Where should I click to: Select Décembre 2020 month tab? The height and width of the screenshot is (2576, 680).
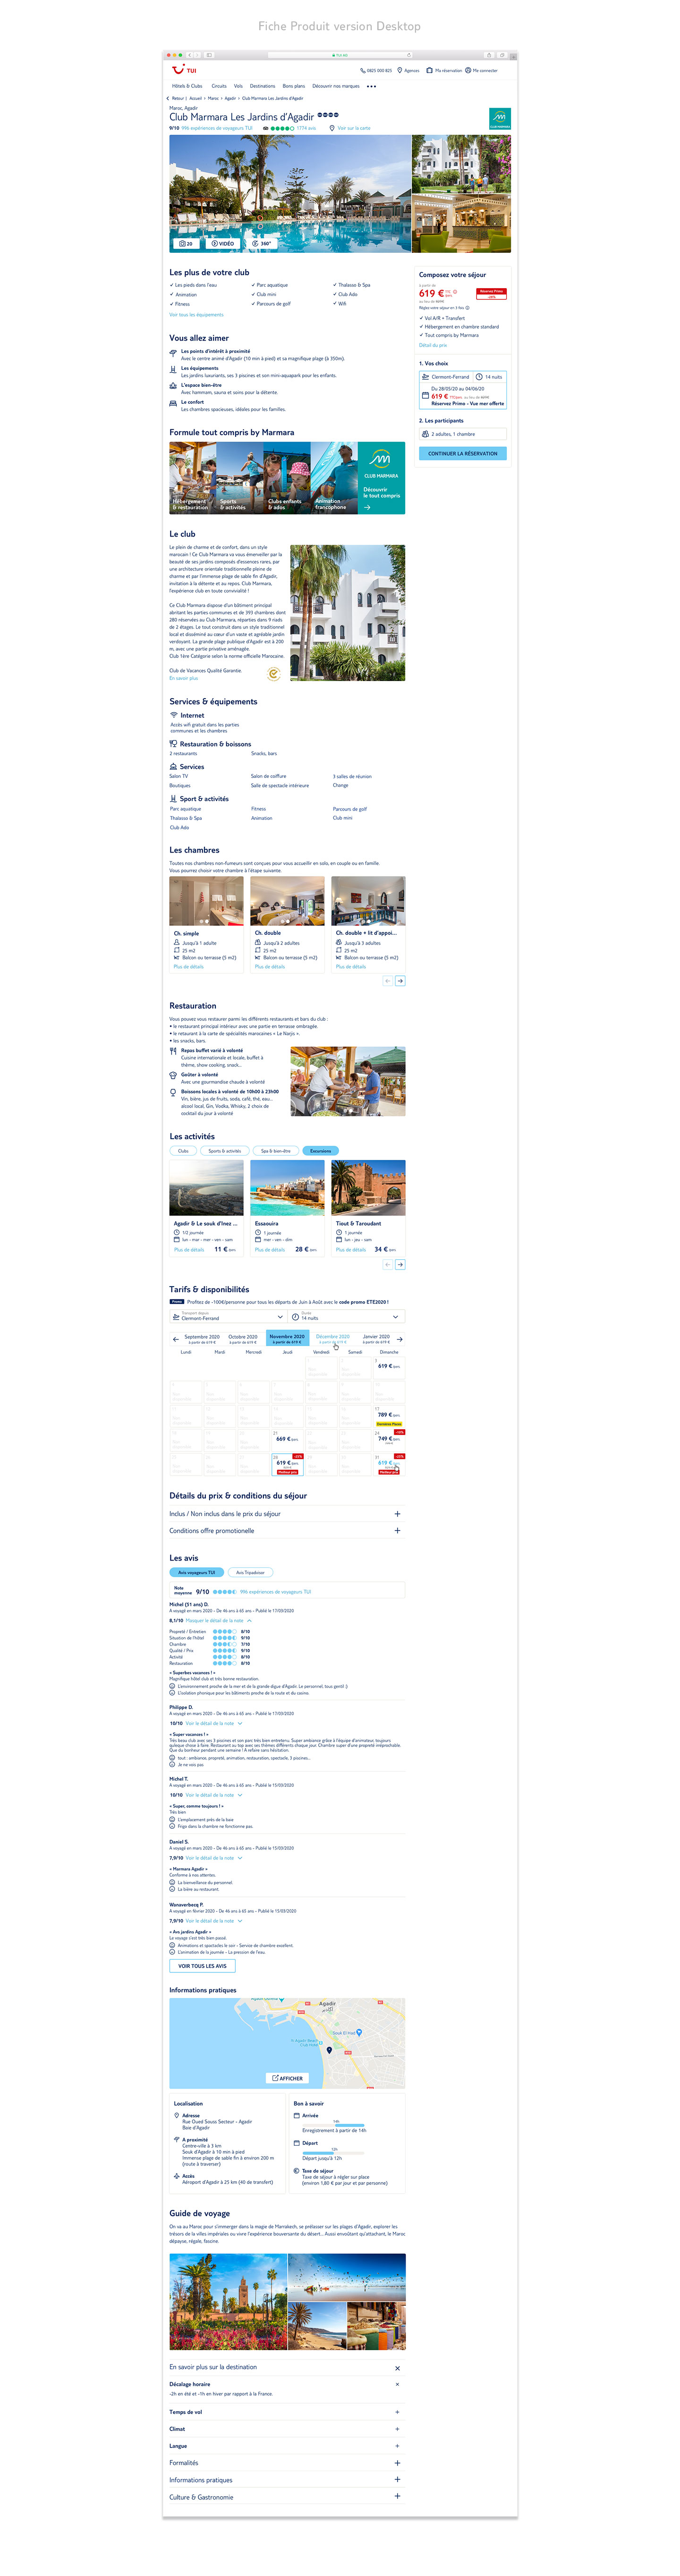click(x=332, y=1338)
